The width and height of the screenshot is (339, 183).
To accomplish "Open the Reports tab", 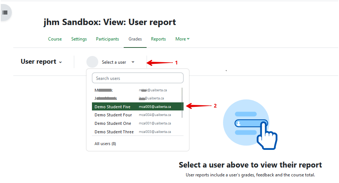I will (158, 39).
